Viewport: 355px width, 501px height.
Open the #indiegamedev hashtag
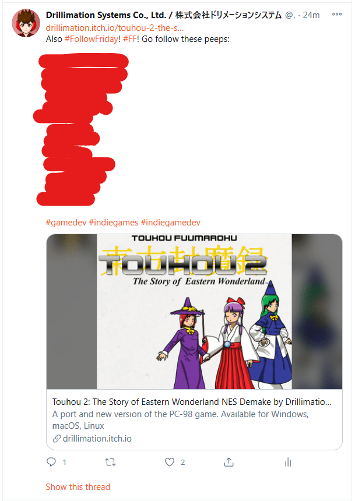click(x=170, y=223)
